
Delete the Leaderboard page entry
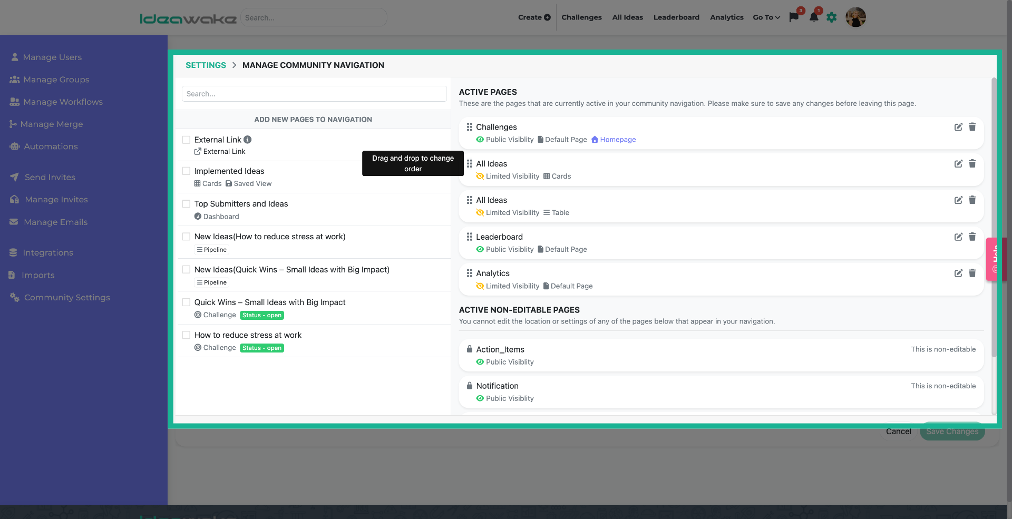[x=972, y=237]
